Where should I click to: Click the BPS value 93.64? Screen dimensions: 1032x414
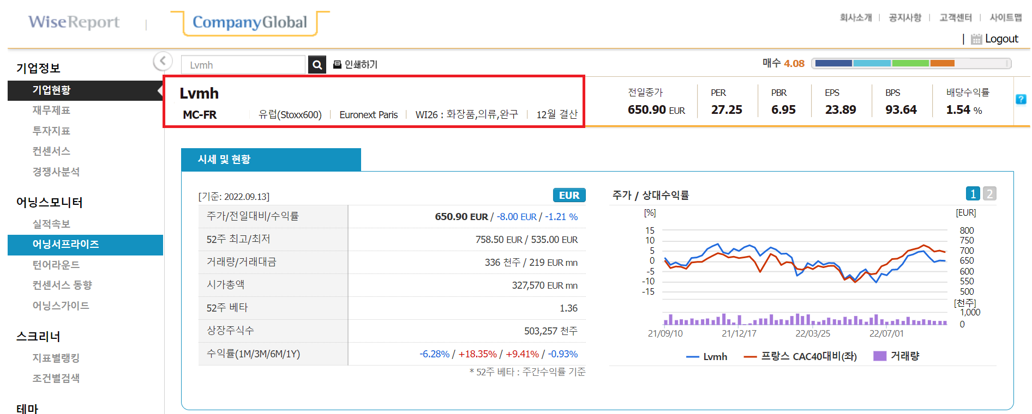(x=901, y=109)
